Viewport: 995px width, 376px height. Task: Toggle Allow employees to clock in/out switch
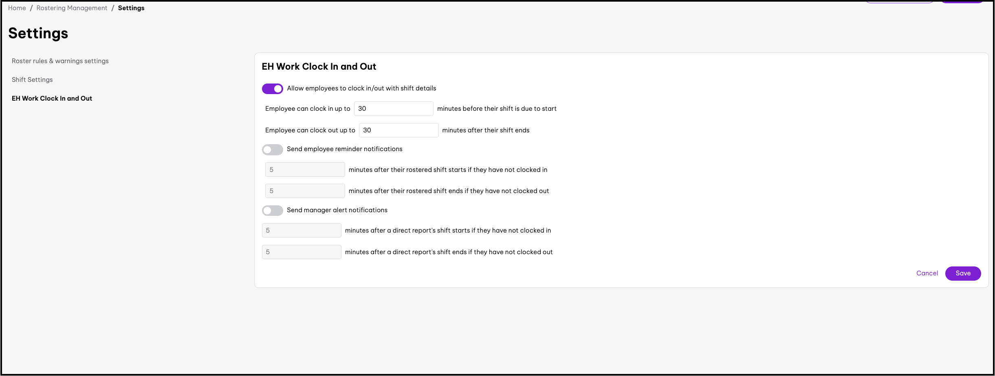(272, 89)
